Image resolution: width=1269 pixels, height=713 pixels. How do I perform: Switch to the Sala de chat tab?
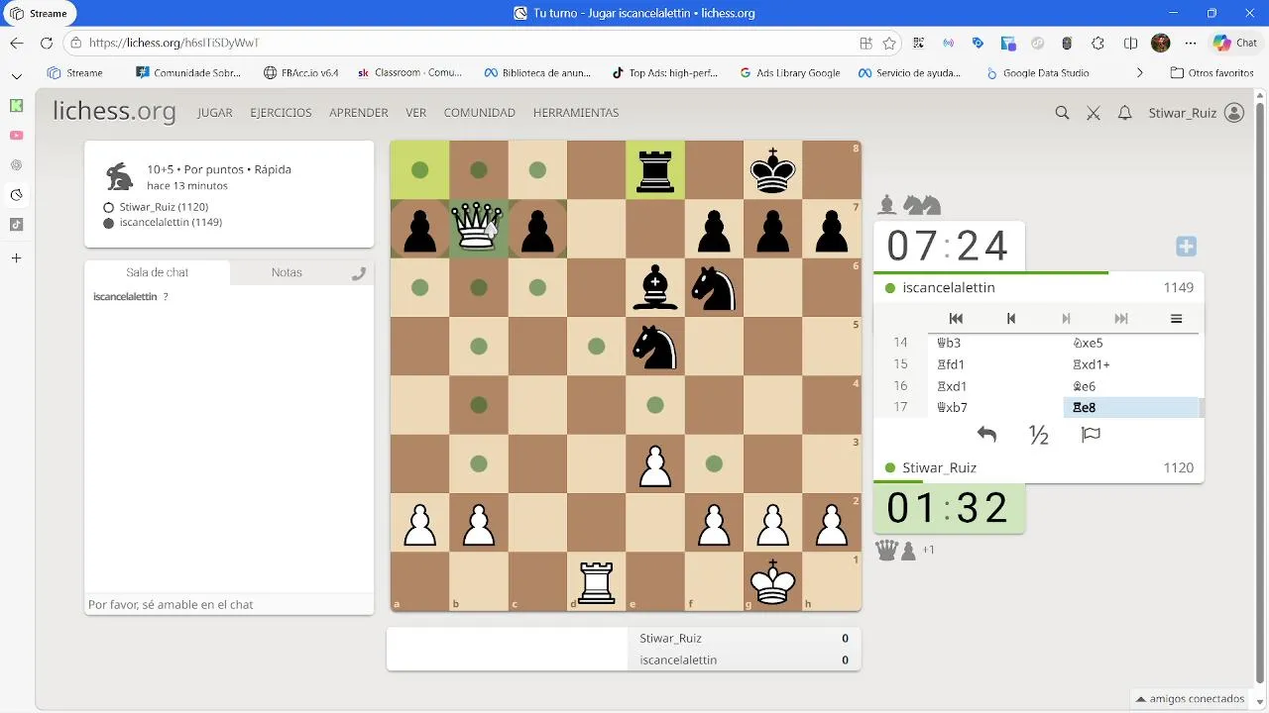pyautogui.click(x=157, y=272)
